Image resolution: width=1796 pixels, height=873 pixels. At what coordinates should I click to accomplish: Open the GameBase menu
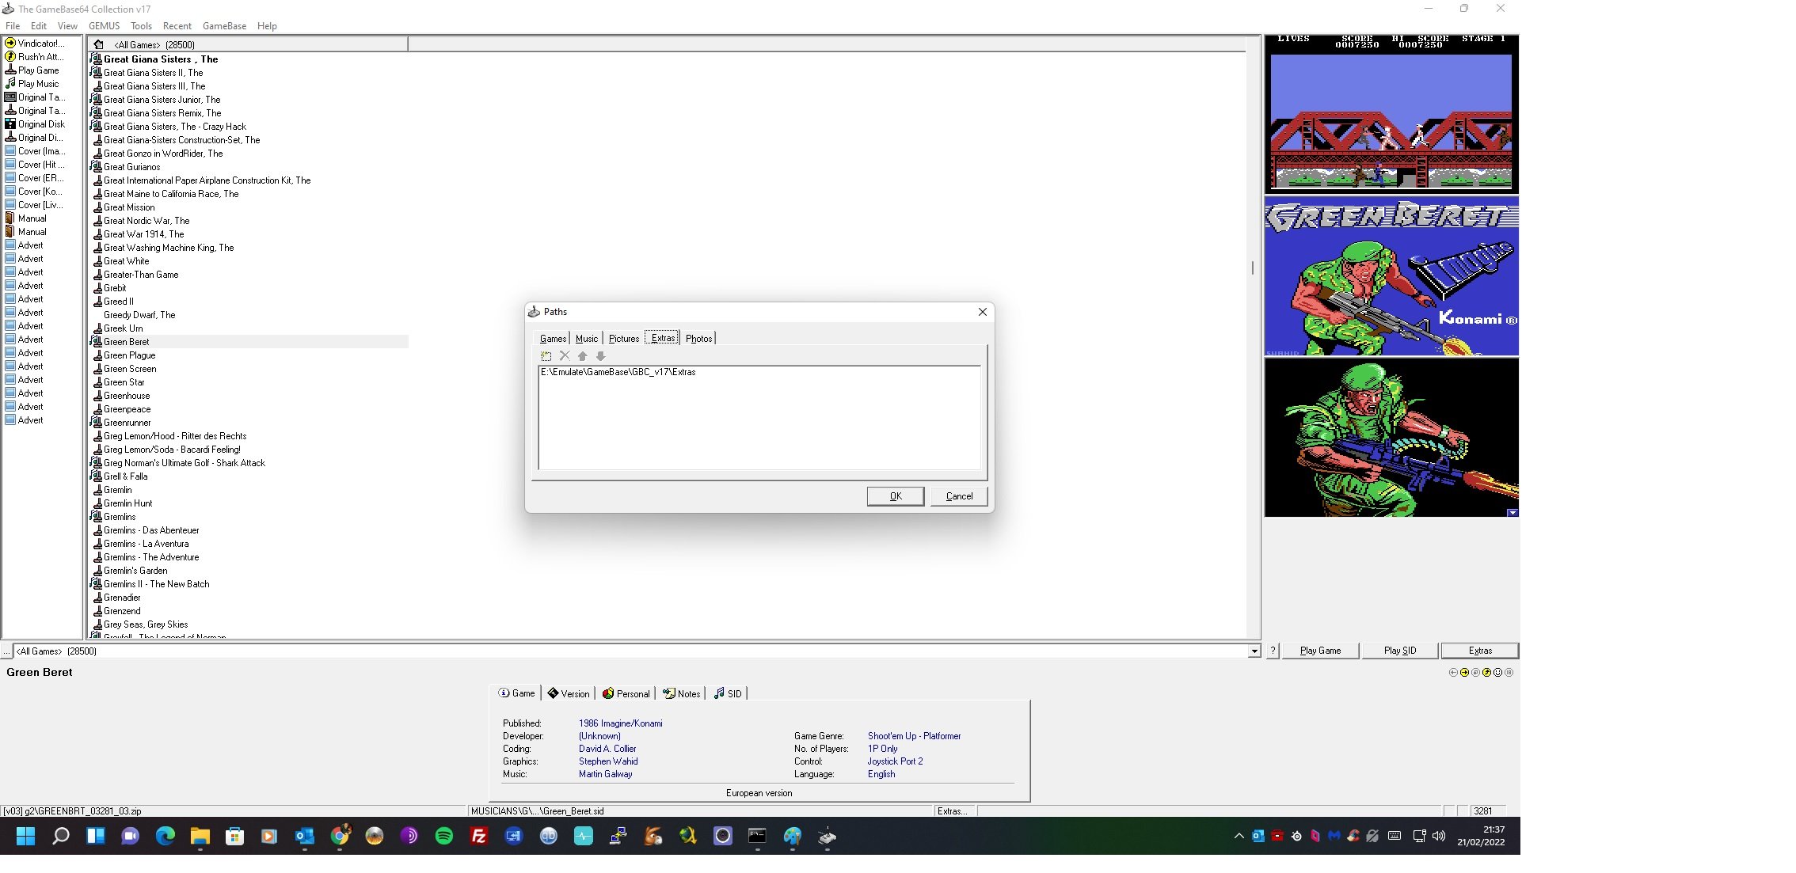coord(224,26)
